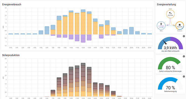
Task: Click the 12:00 stacked bar in Solarproduktion
Action: pyautogui.click(x=83, y=80)
